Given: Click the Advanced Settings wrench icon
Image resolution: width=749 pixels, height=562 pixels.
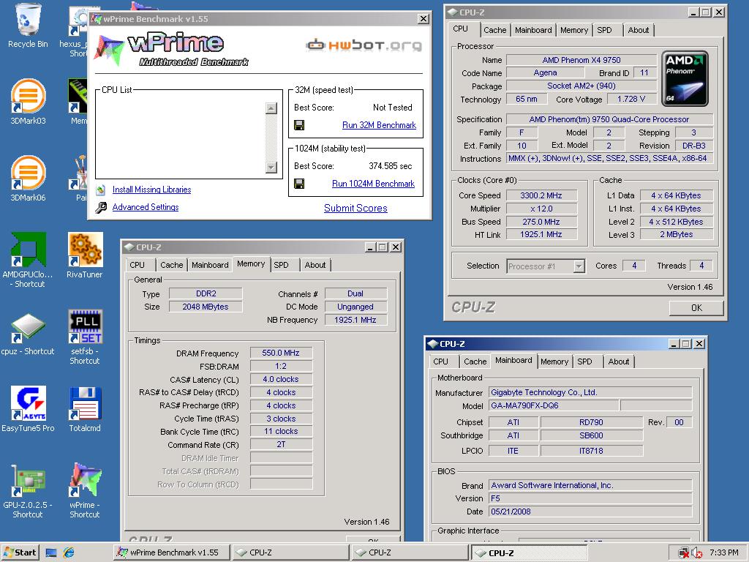Looking at the screenshot, I should [x=101, y=207].
